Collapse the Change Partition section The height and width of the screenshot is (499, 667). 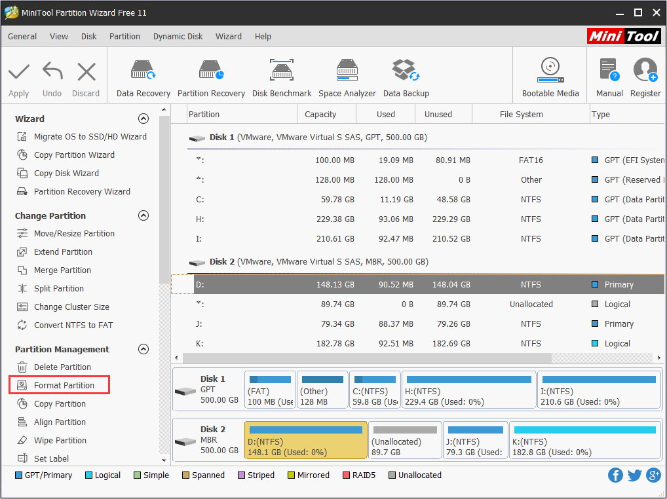point(143,215)
